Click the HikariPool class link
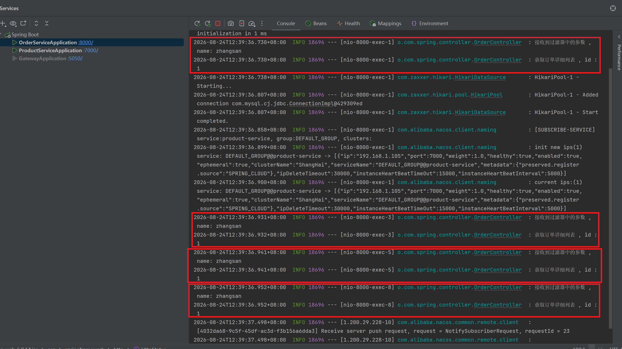The image size is (622, 349). click(x=487, y=95)
